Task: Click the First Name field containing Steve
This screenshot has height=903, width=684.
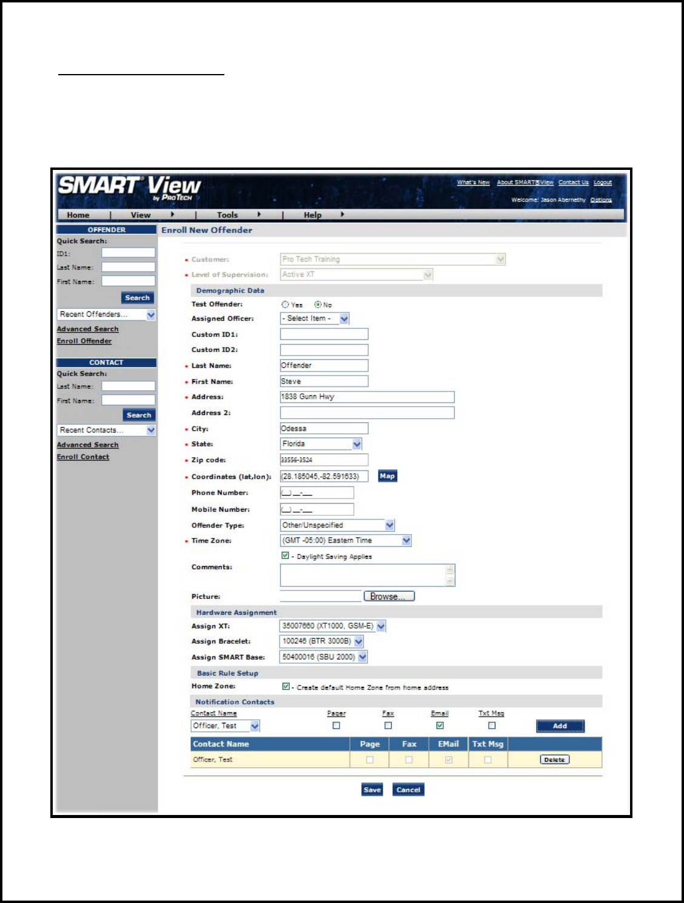Action: coord(324,381)
